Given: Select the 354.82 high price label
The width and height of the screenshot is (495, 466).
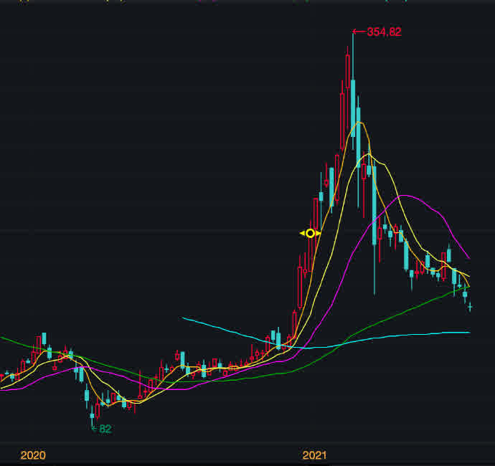Looking at the screenshot, I should pos(384,32).
